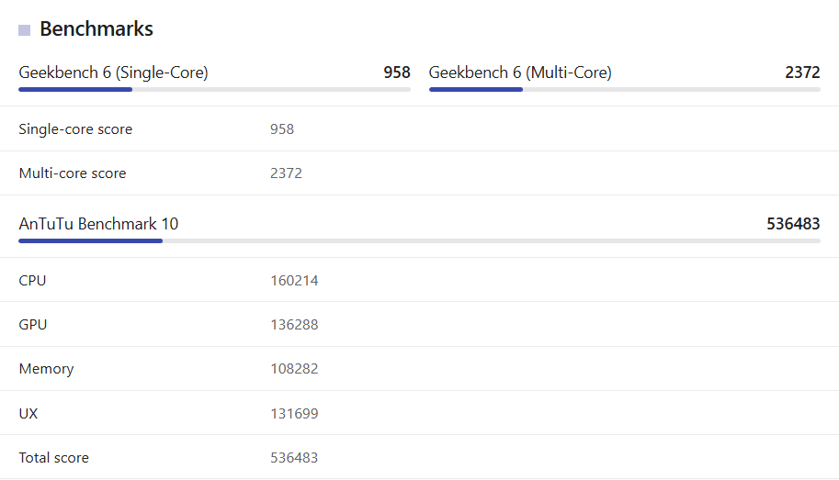The width and height of the screenshot is (839, 480).
Task: Select the CPU row label
Action: point(32,281)
